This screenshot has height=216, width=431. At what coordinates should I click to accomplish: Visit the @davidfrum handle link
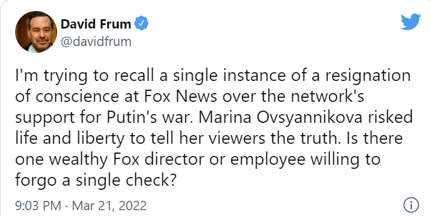click(95, 42)
